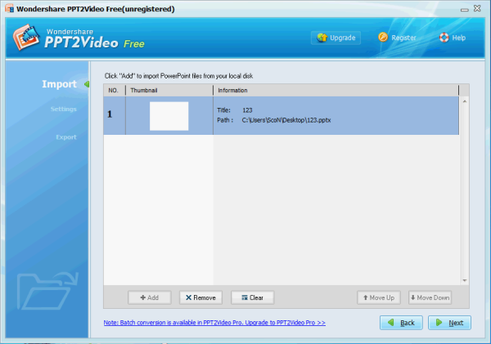Click the Upgrade globe arrow icon
Image resolution: width=491 pixels, height=344 pixels.
coord(322,38)
